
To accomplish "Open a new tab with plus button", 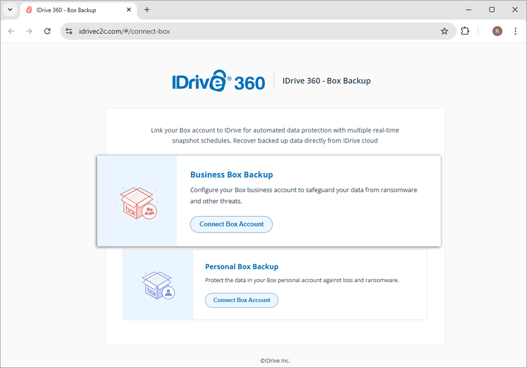I will (x=147, y=10).
